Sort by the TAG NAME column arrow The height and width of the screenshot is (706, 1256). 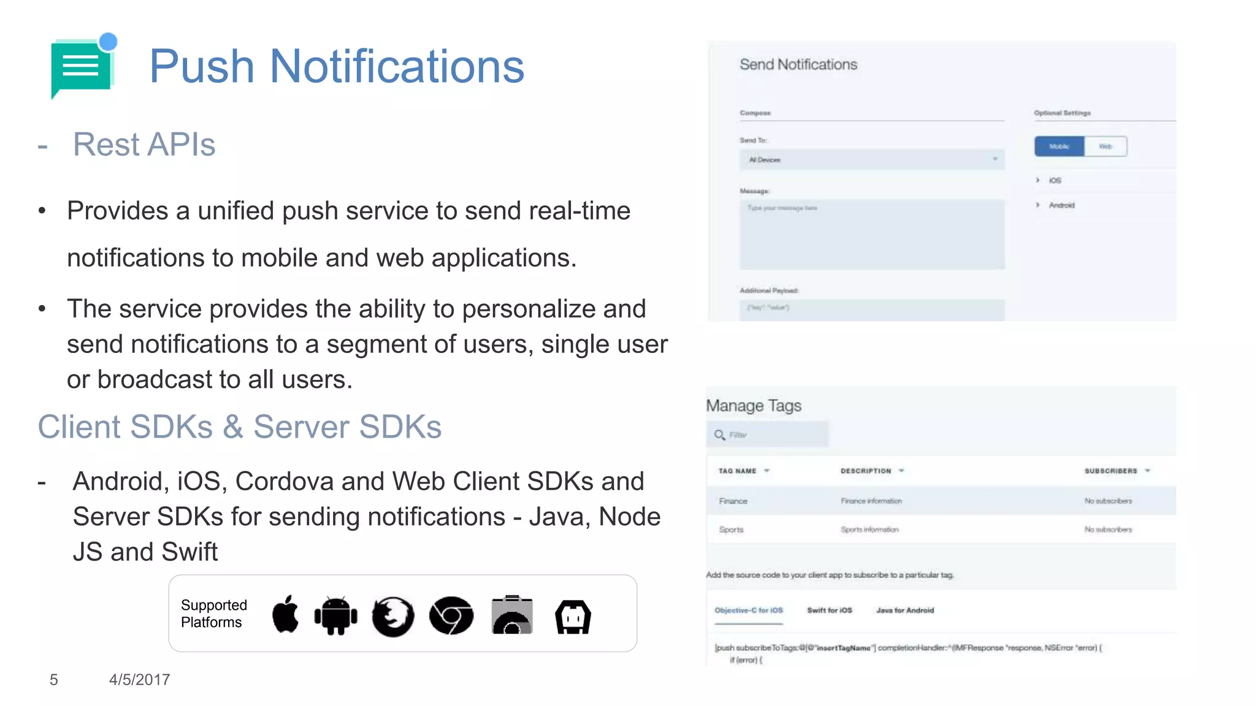(x=767, y=471)
